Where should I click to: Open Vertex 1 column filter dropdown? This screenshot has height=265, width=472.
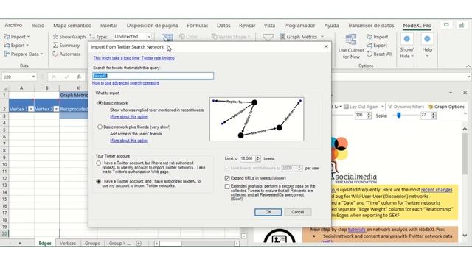pos(31,109)
